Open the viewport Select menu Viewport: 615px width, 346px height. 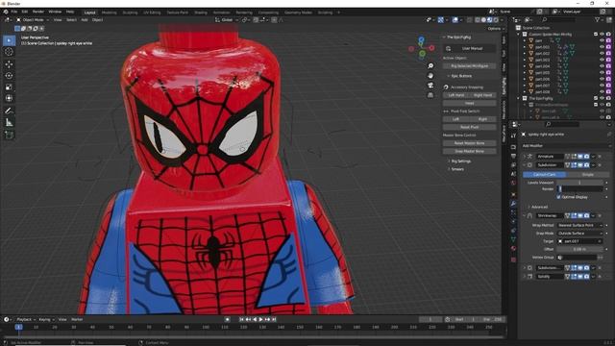(x=71, y=19)
